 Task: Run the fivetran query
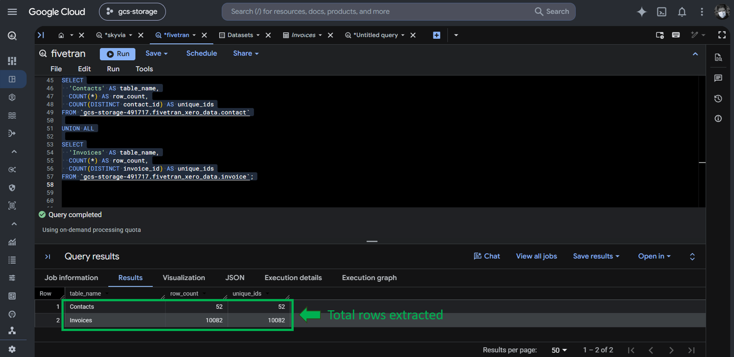pos(118,54)
